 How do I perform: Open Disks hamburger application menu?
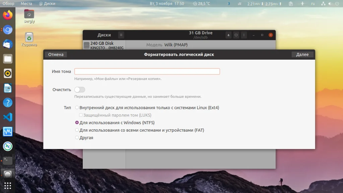[x=121, y=35]
